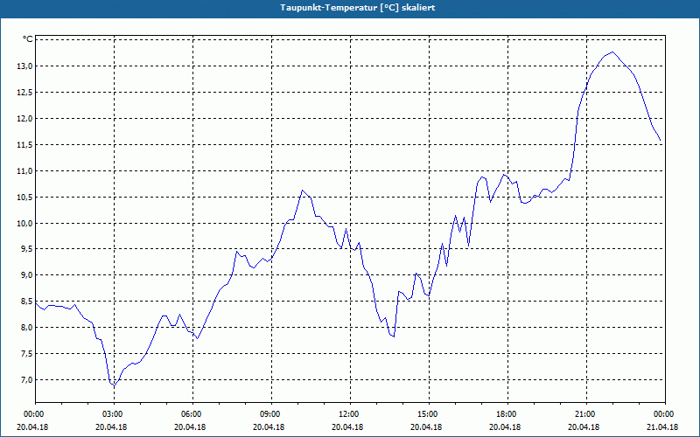
Task: Click the Taupunkt-Temperatur [°C] skaliert title
Action: 358,8
